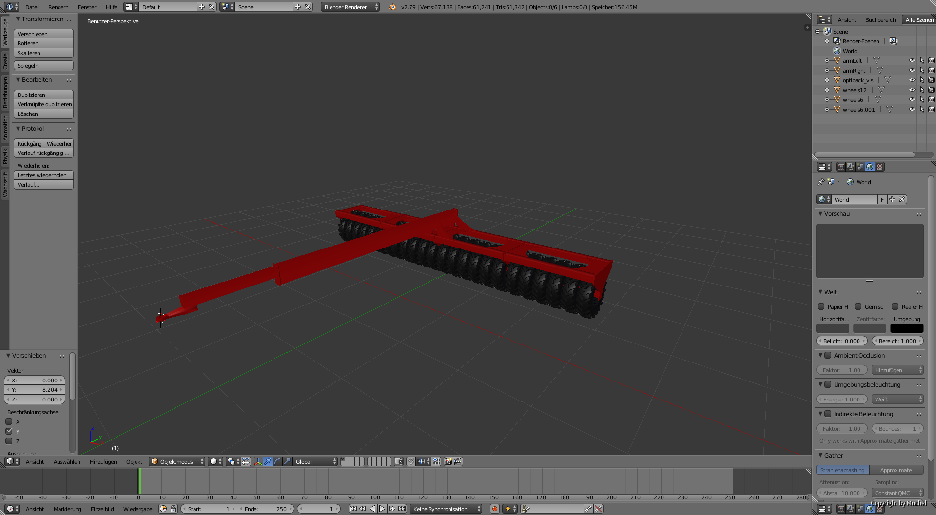
Task: Select the scale manipulator icon
Action: point(287,461)
